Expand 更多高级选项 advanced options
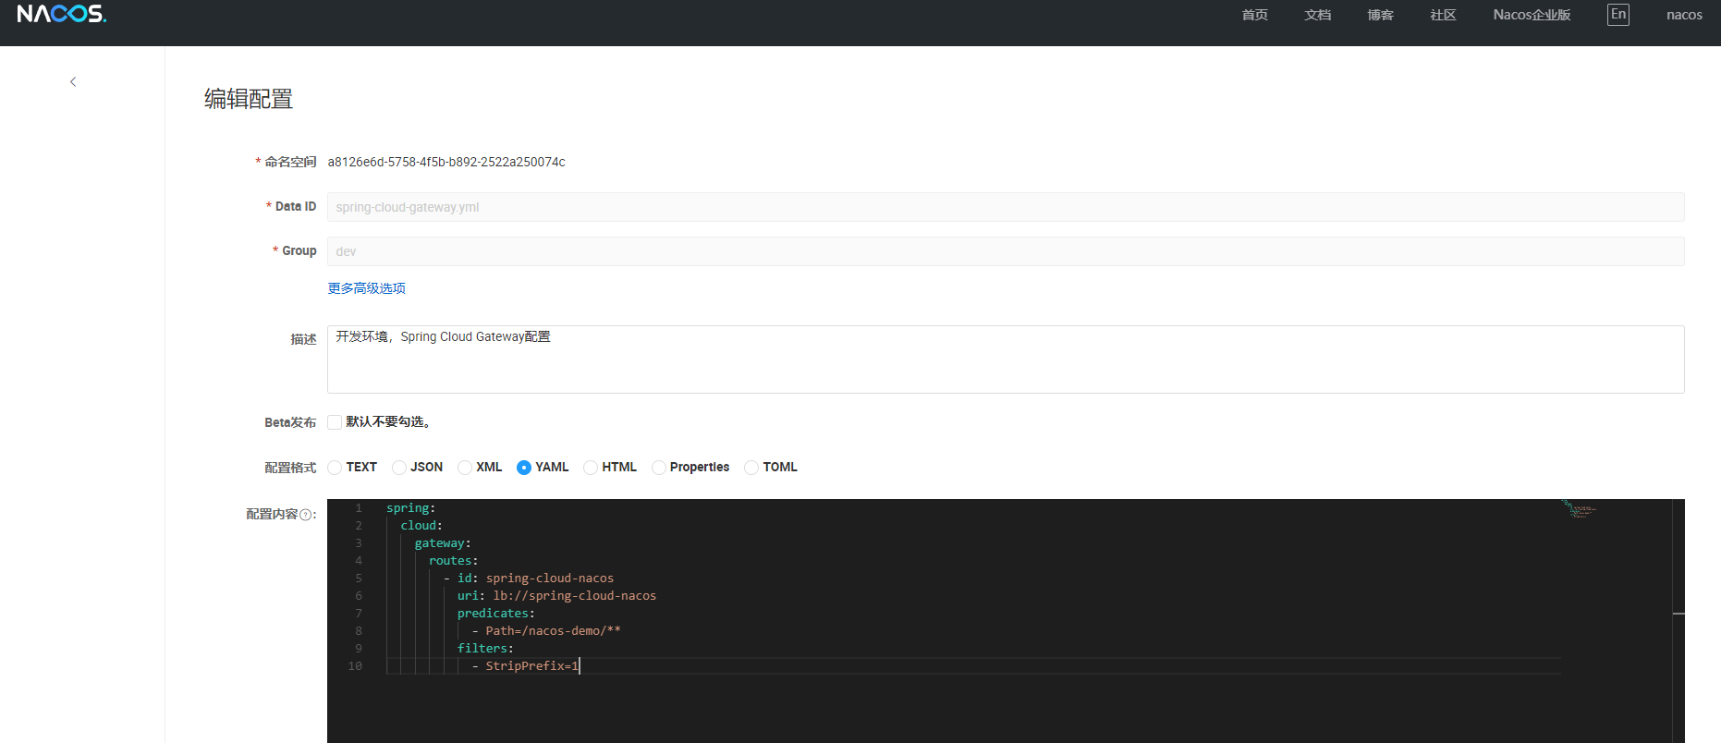The image size is (1721, 743). 366,288
